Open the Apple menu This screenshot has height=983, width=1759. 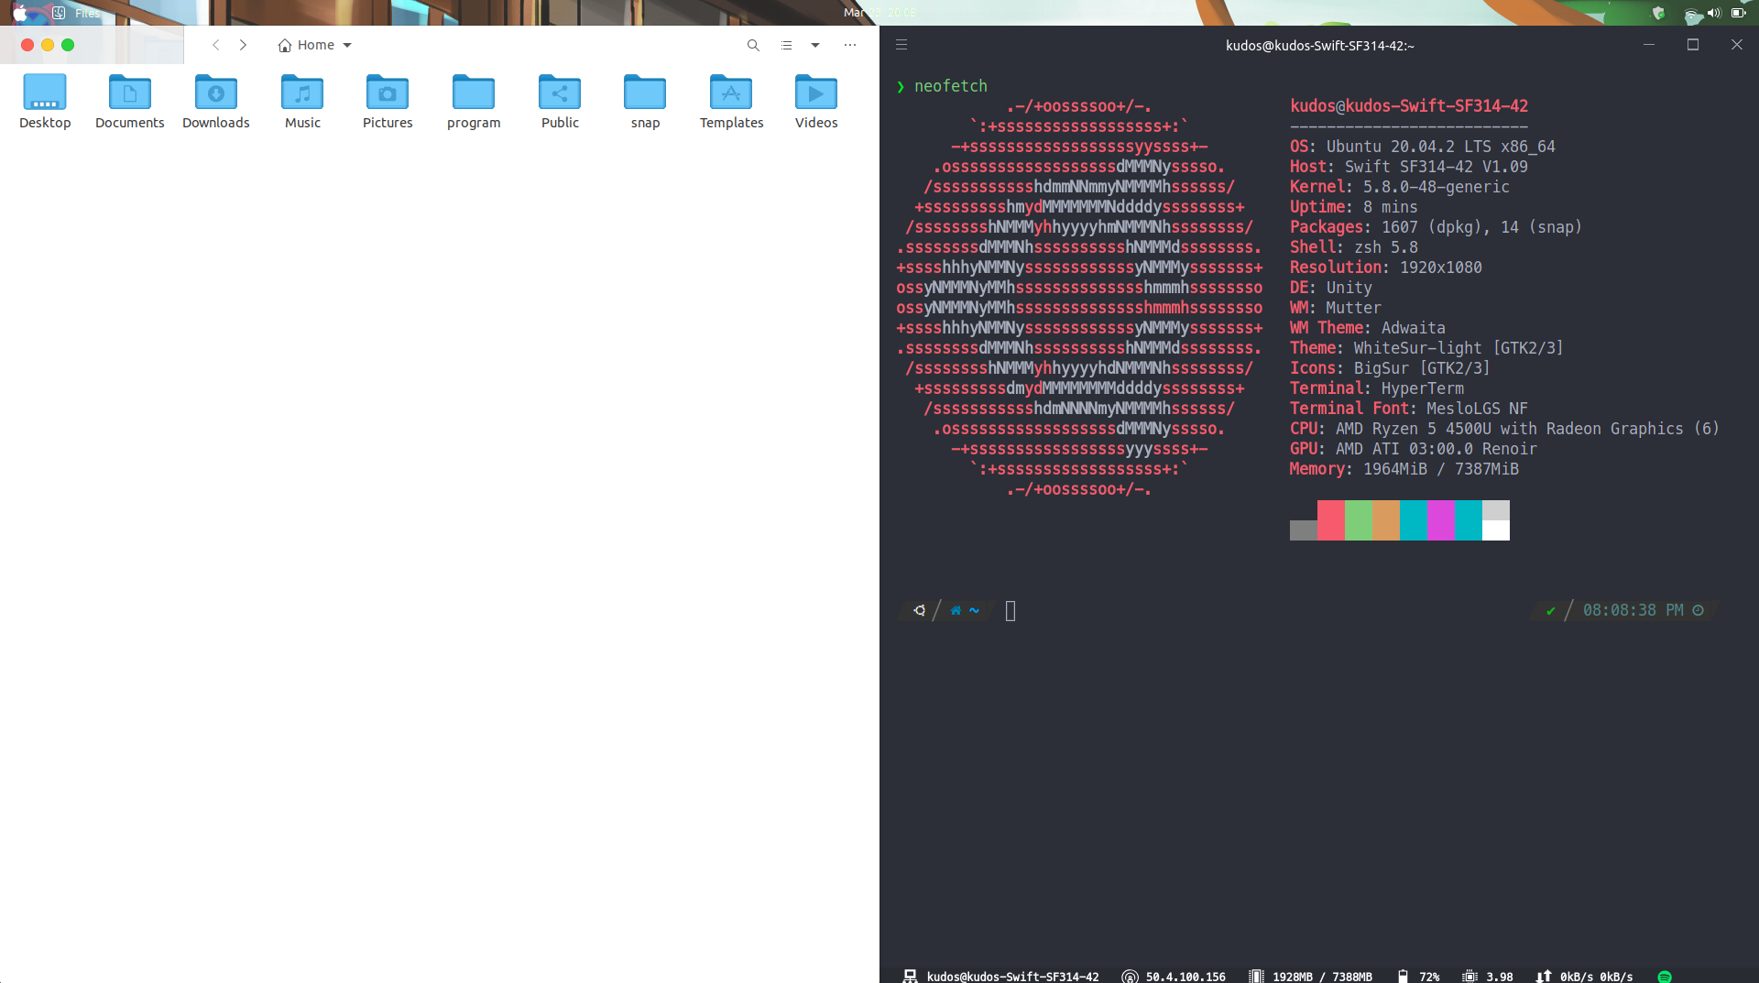pos(20,13)
